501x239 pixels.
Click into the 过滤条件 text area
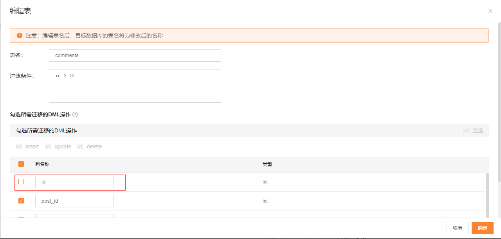135,86
